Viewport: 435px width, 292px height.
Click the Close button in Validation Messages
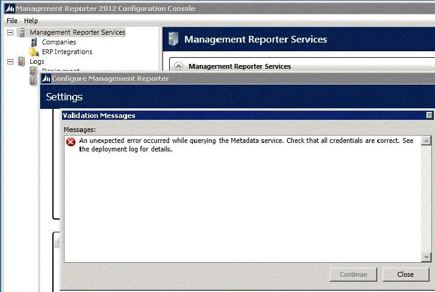tap(406, 274)
